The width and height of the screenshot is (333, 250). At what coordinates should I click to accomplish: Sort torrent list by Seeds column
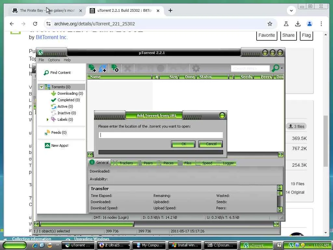click(x=244, y=77)
